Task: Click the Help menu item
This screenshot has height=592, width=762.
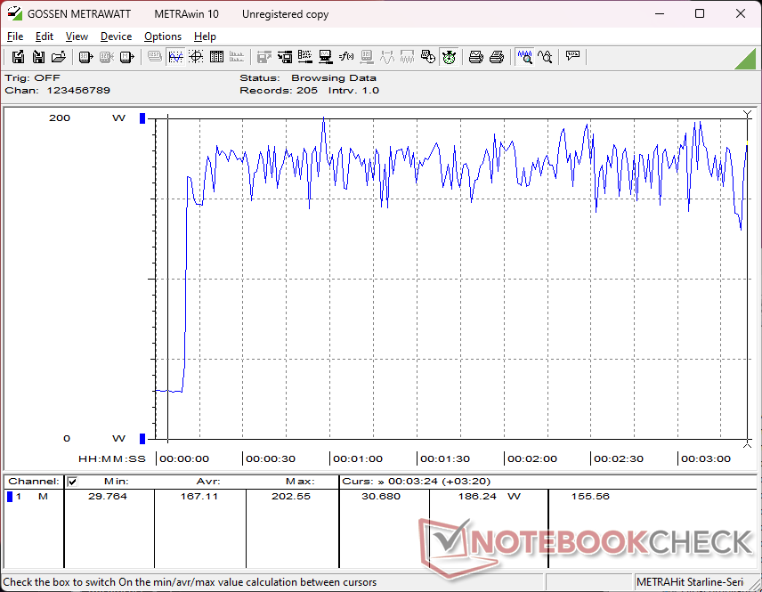Action: point(205,36)
